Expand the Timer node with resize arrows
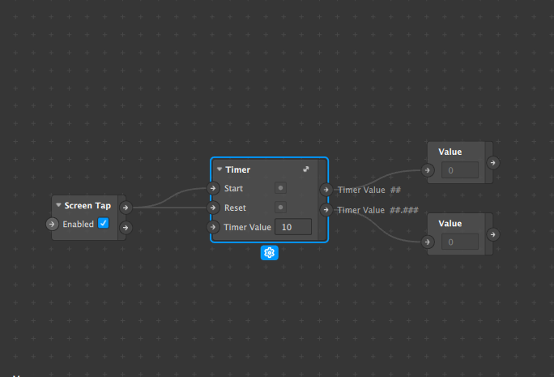The image size is (554, 377). [306, 169]
